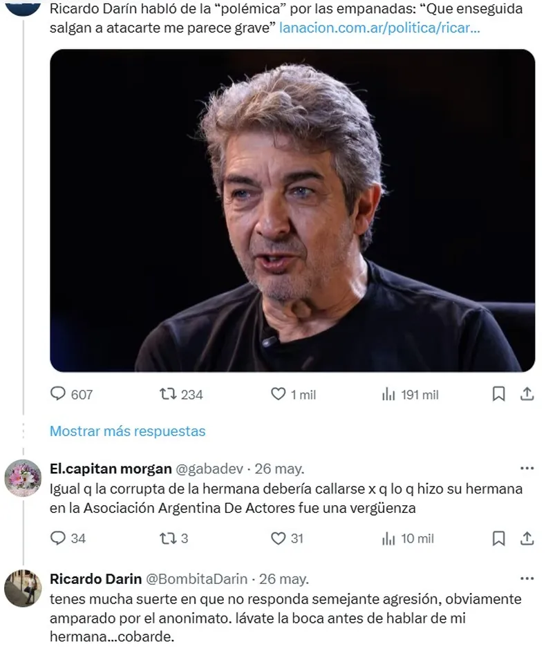Viewport: 546px width, 649px height.
Task: Reply to El.capitan morgan's comment
Action: pos(59,538)
